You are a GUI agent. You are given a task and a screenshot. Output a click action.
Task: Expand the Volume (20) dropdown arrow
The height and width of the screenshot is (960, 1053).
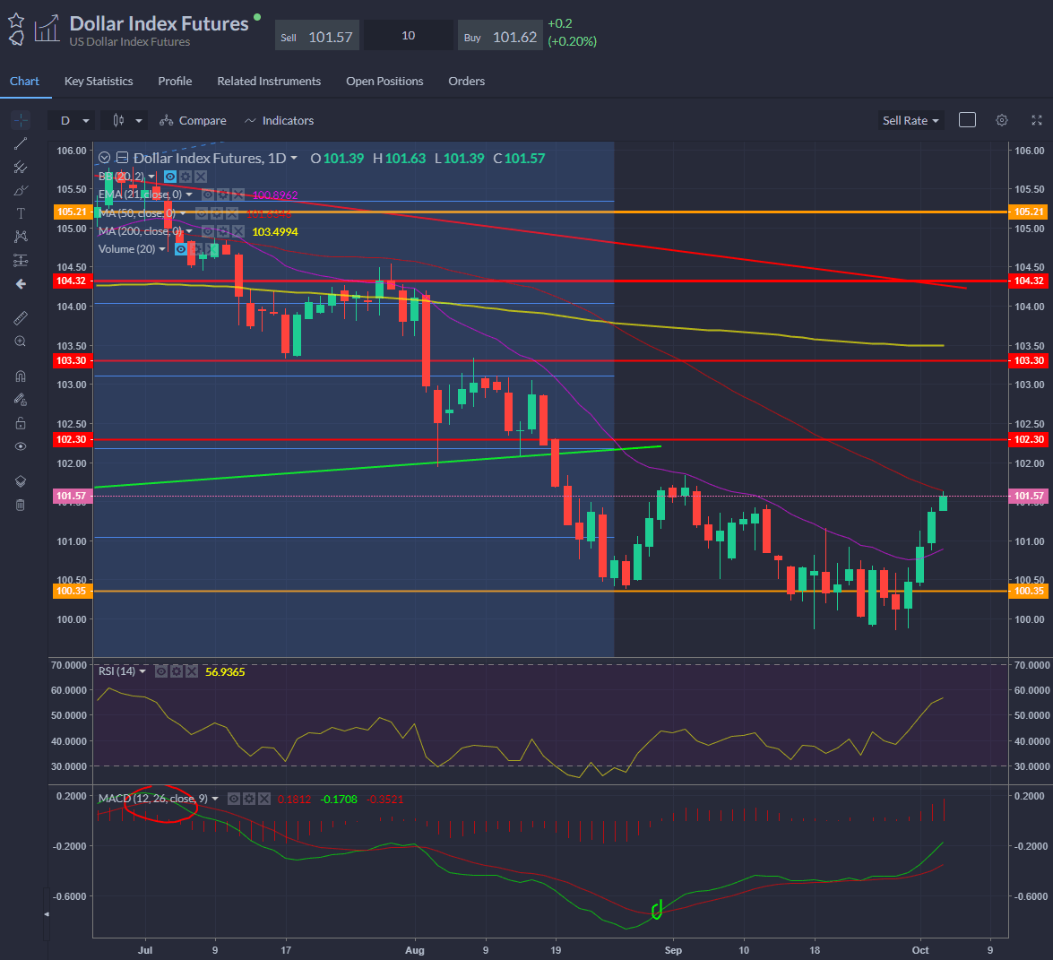pos(162,249)
